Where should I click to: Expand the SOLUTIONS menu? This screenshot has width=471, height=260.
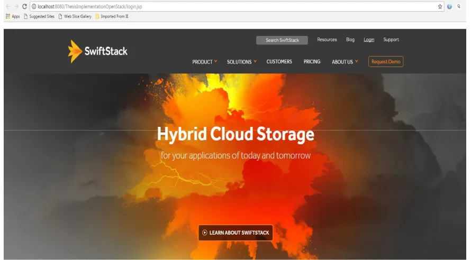242,62
